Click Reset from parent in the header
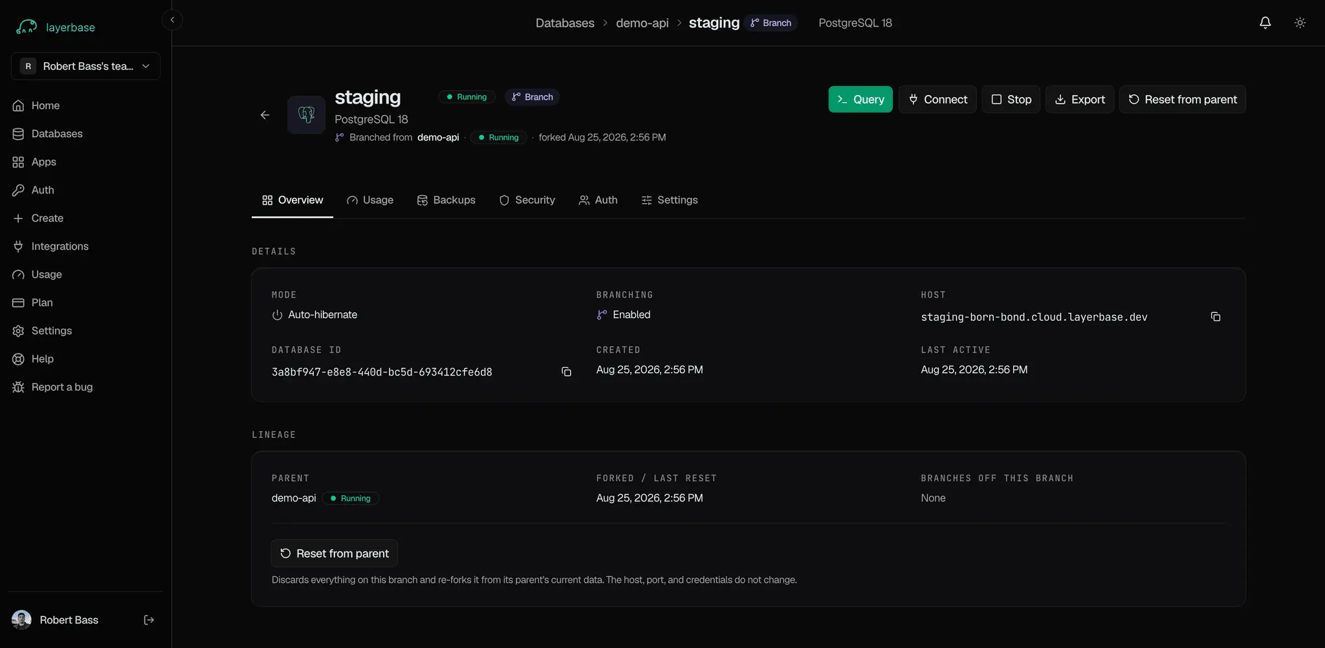The height and width of the screenshot is (648, 1325). coord(1183,100)
